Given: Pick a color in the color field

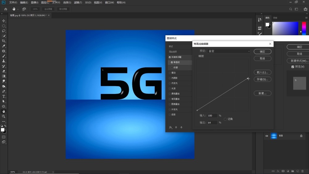Looking at the screenshot, I should click(x=285, y=28).
